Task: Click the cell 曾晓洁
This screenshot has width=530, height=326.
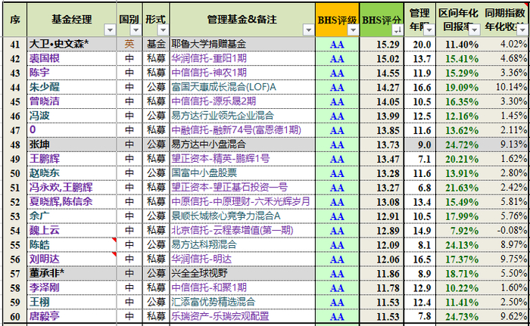Action: click(x=72, y=101)
